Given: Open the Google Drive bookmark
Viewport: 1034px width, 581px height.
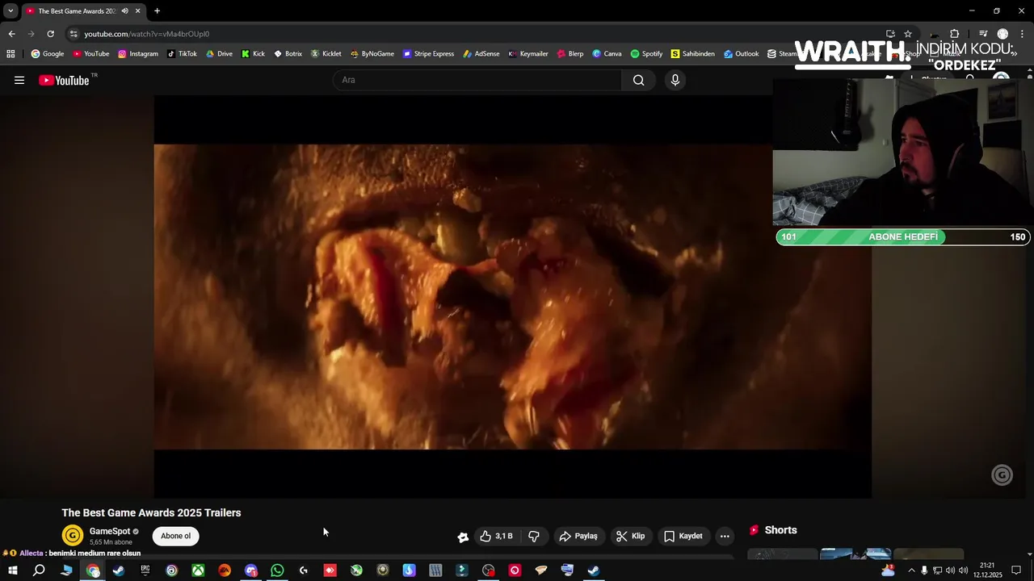Looking at the screenshot, I should [x=219, y=54].
